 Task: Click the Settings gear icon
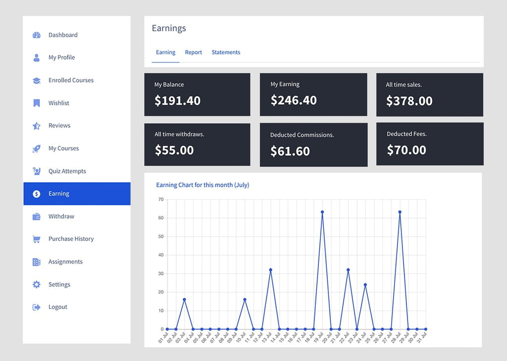coord(36,285)
